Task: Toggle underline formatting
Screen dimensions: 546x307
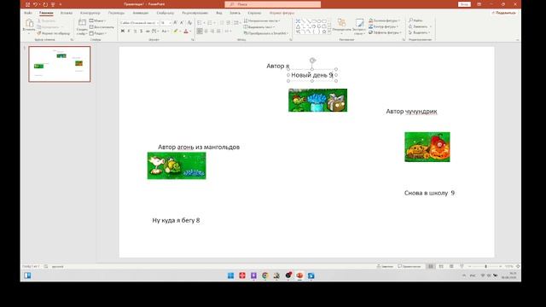Action: coord(135,32)
